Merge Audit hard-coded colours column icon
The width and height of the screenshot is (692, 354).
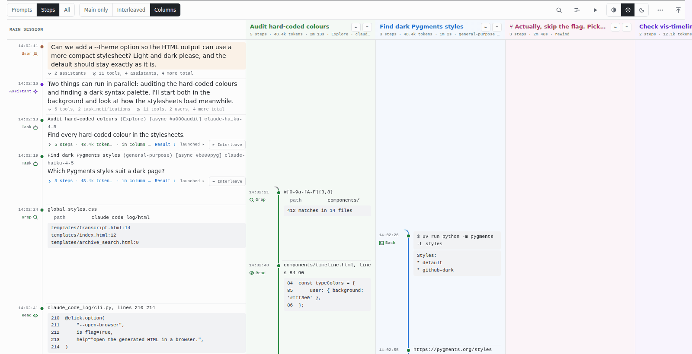(x=356, y=27)
